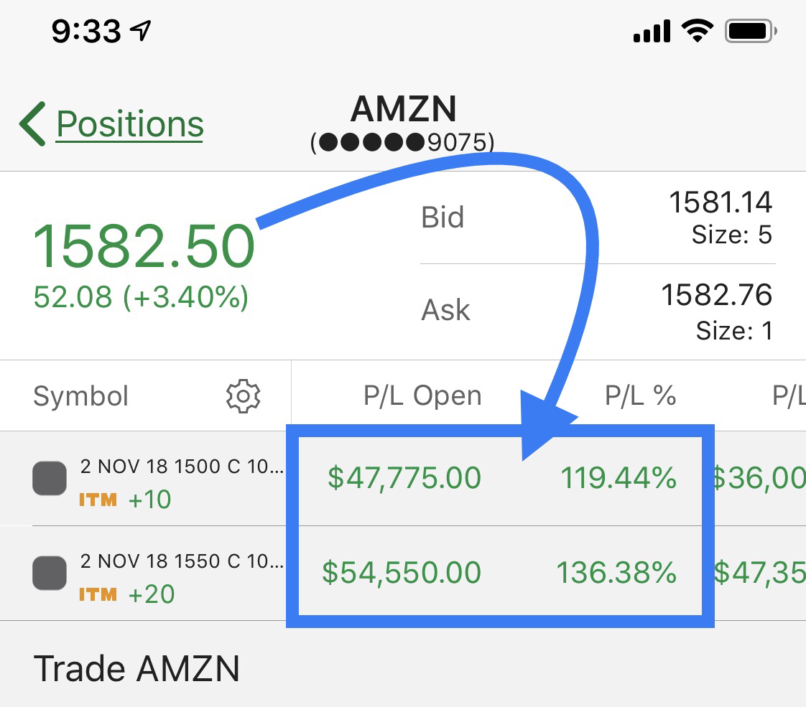The image size is (806, 707).
Task: Open the 2 NOV 18 1500 C position row
Action: pos(182,467)
